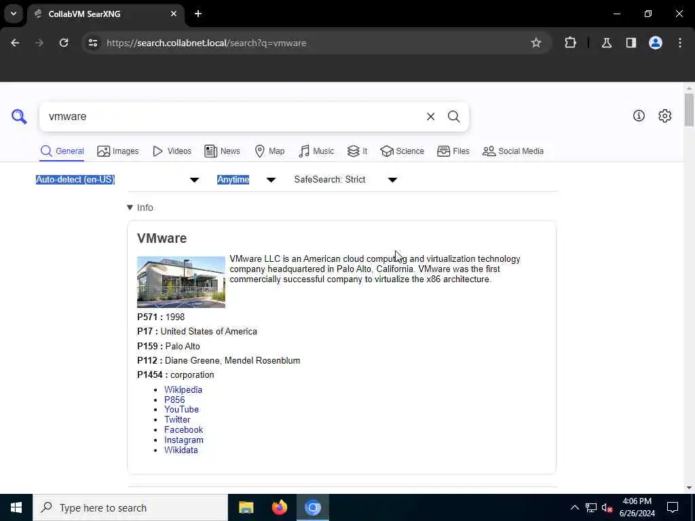This screenshot has width=695, height=521.
Task: Open preferences gear icon
Action: click(665, 115)
